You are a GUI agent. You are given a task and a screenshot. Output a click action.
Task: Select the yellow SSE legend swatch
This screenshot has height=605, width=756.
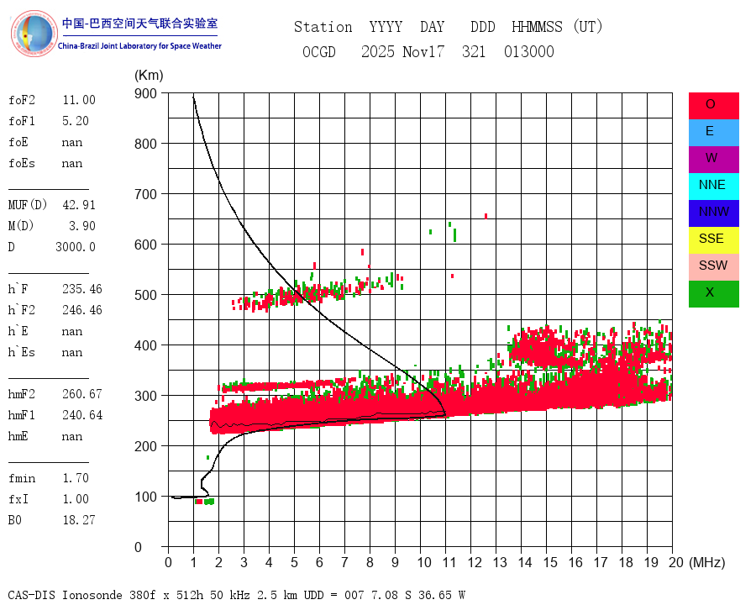(713, 239)
